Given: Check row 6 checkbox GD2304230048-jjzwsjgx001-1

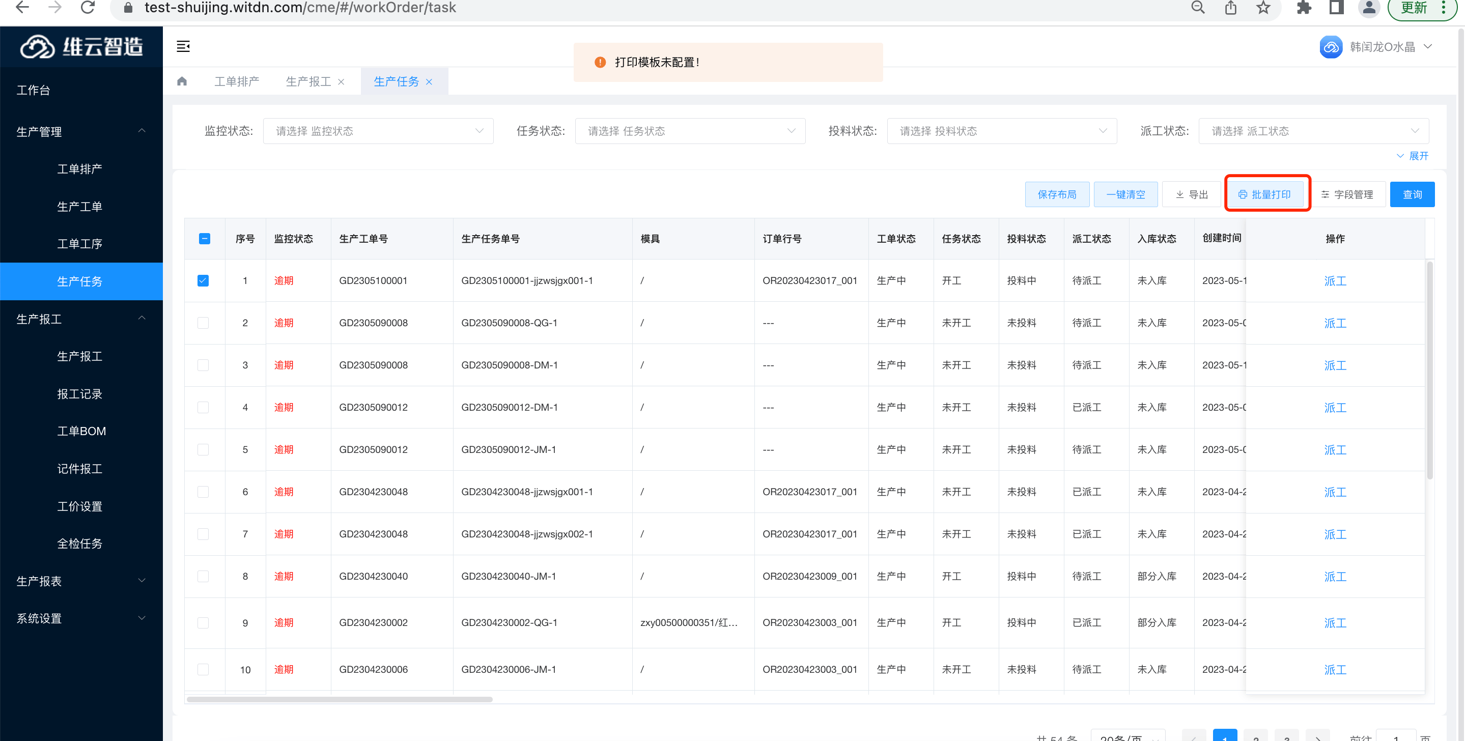Looking at the screenshot, I should tap(203, 492).
